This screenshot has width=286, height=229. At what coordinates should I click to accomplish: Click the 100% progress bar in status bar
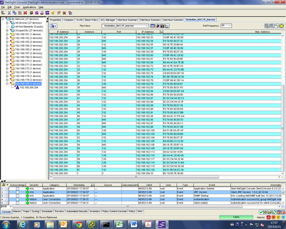[236, 217]
